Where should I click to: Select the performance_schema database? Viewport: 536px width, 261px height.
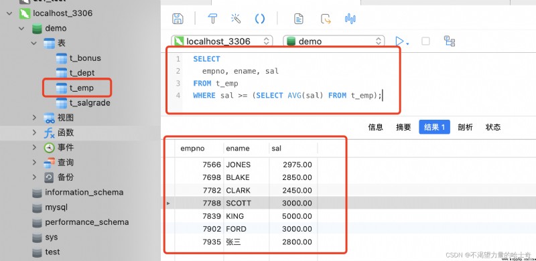[87, 222]
